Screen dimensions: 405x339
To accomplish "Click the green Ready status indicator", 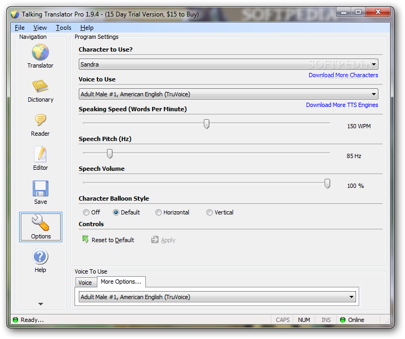I will tap(15, 320).
